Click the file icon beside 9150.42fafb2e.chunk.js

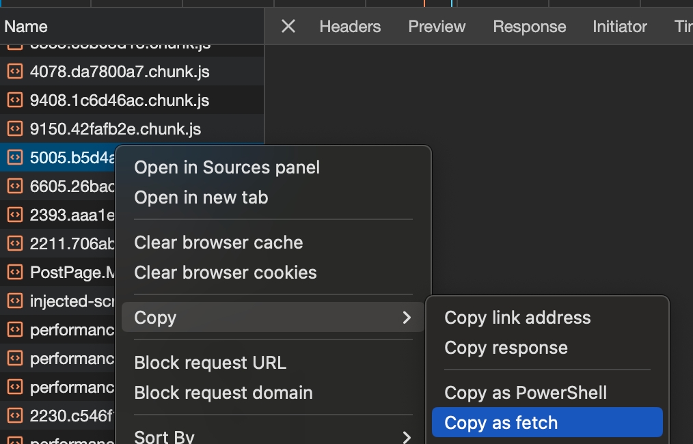coord(14,129)
